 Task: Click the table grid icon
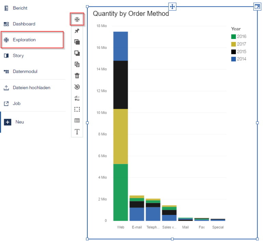tap(77, 121)
